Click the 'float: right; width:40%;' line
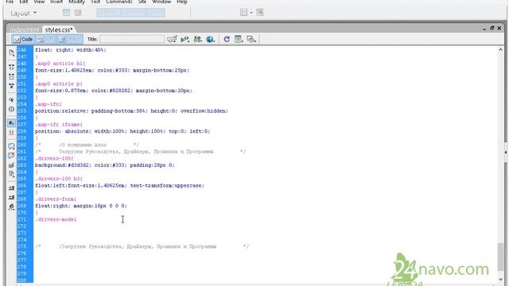The height and width of the screenshot is (286, 509). point(71,50)
